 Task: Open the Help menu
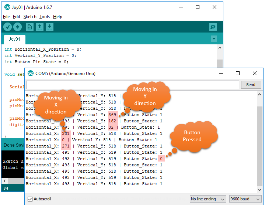[x=57, y=17]
